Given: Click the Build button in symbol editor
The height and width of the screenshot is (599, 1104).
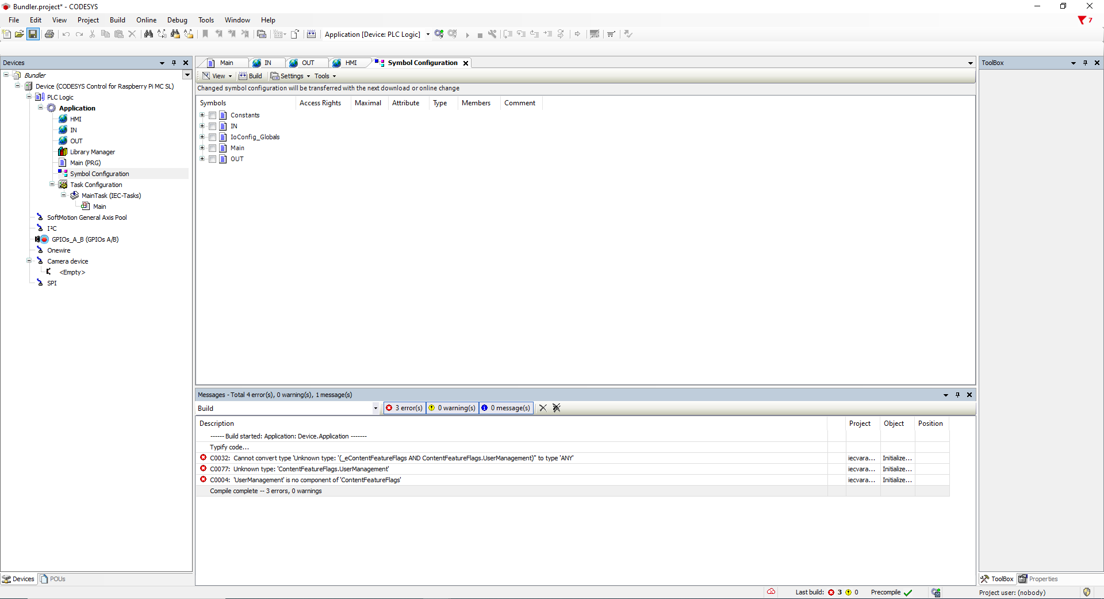Looking at the screenshot, I should pyautogui.click(x=251, y=76).
